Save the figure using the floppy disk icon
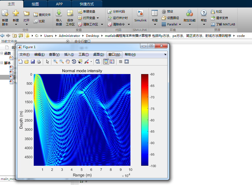 33,61
